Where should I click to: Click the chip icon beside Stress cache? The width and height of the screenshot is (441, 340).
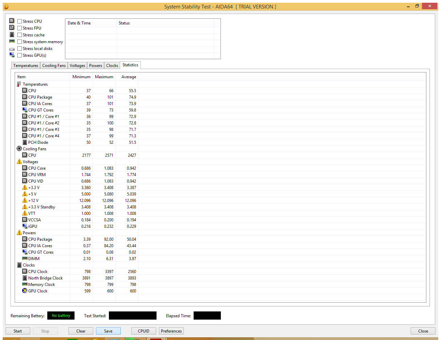point(12,34)
